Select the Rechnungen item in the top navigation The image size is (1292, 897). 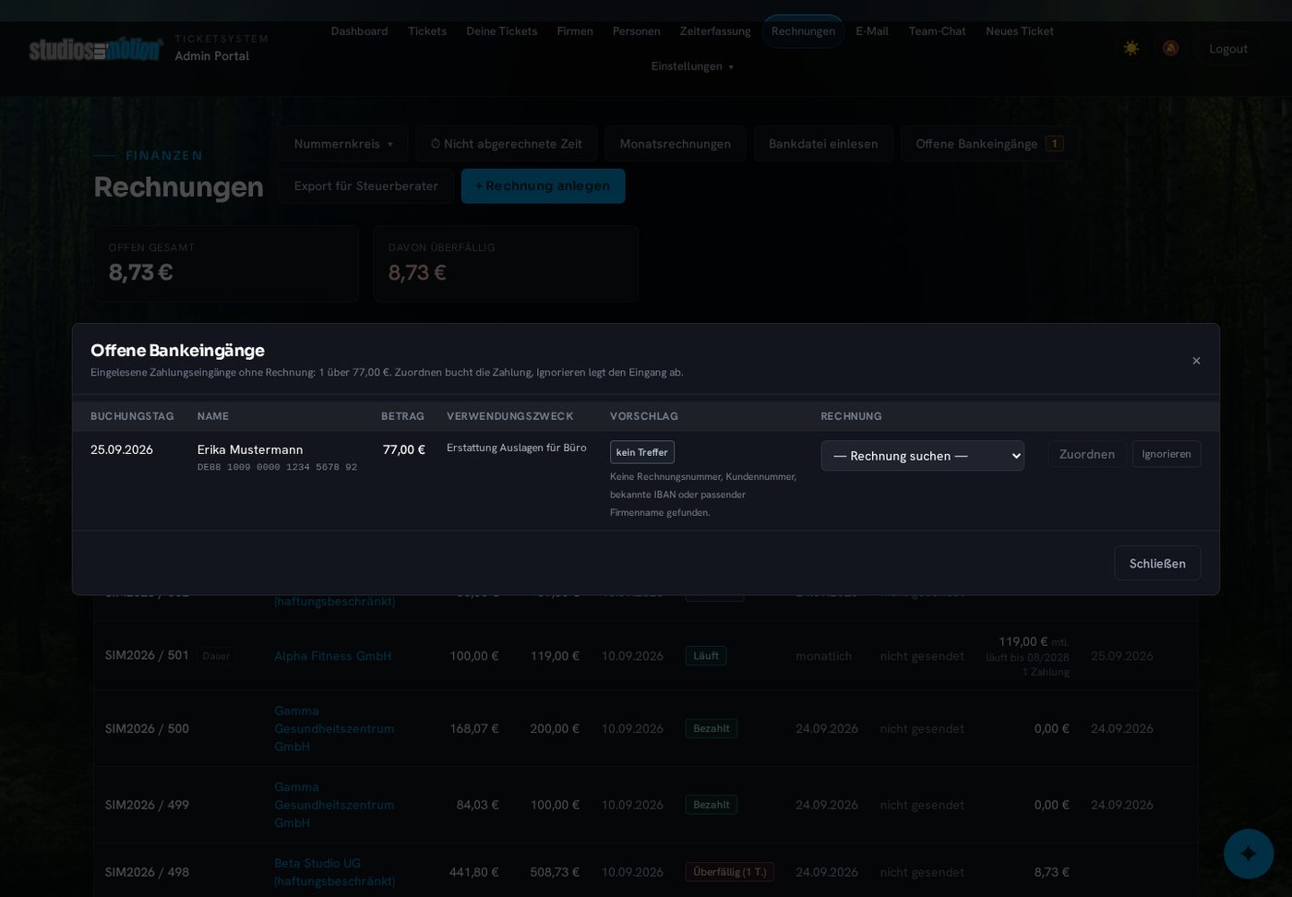(x=803, y=31)
